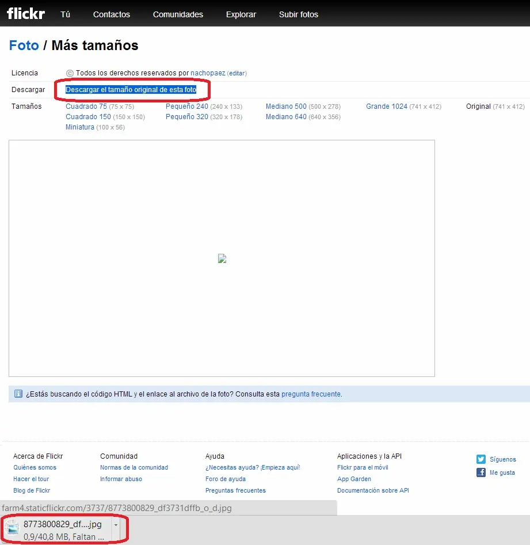
Task: Click the editar license link
Action: point(237,73)
